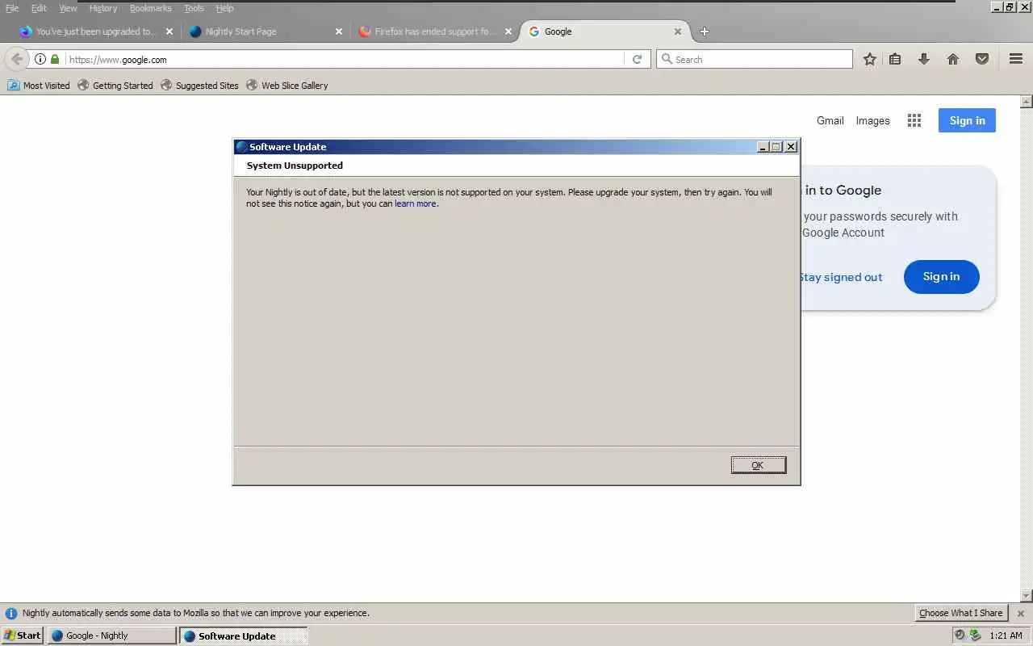Open Getting Started bookmark
Screen dimensions: 1033x646
click(115, 85)
